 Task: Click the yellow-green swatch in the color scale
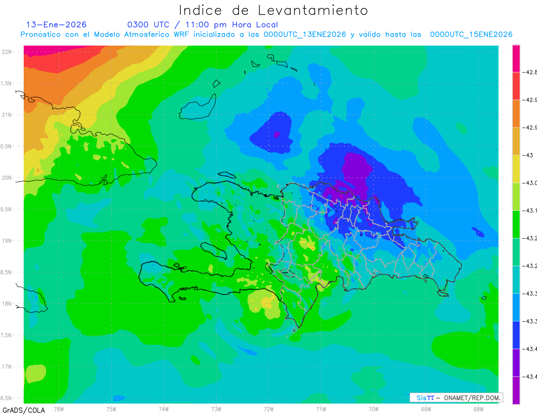516,197
